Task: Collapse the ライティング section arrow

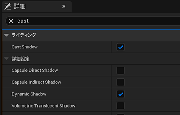Action: coord(6,35)
